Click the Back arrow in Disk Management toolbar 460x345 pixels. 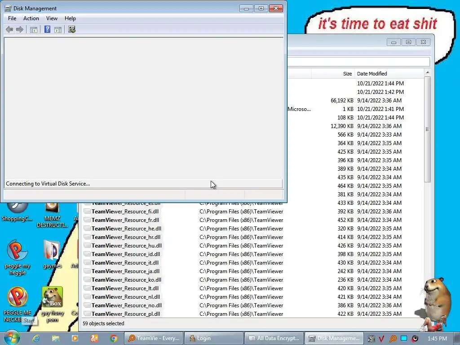(9, 29)
